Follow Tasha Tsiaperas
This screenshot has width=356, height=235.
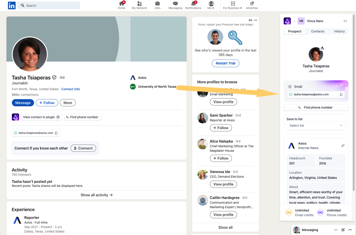(x=47, y=103)
